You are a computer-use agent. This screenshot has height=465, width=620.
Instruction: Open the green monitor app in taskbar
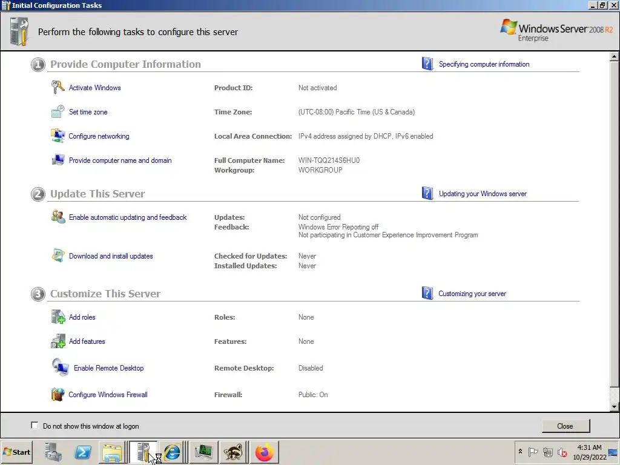pyautogui.click(x=203, y=452)
